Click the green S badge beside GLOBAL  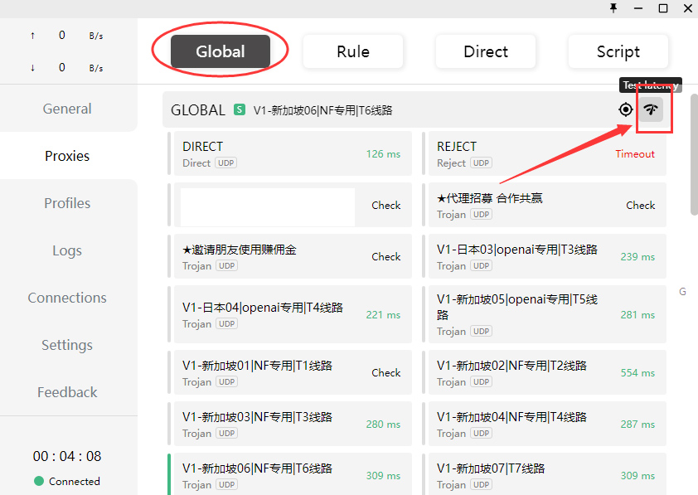240,109
